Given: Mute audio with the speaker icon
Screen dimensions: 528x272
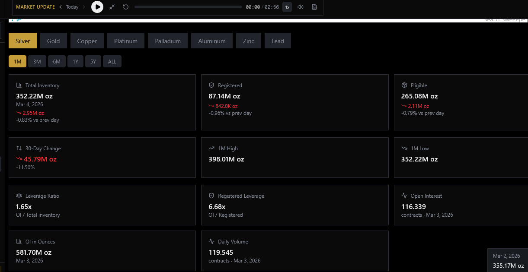Looking at the screenshot, I should tap(301, 7).
